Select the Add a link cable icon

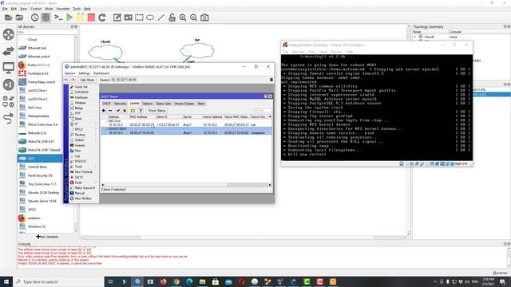9,118
